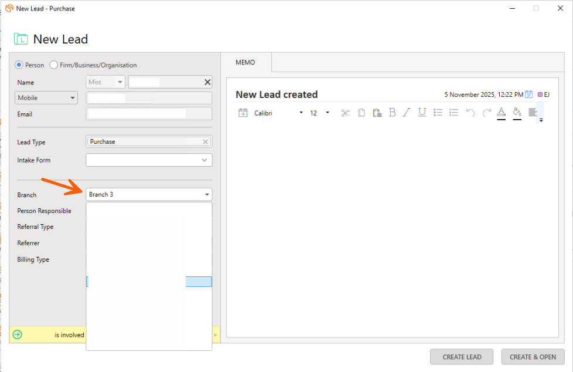Click the Paste icon in memo toolbar

377,113
